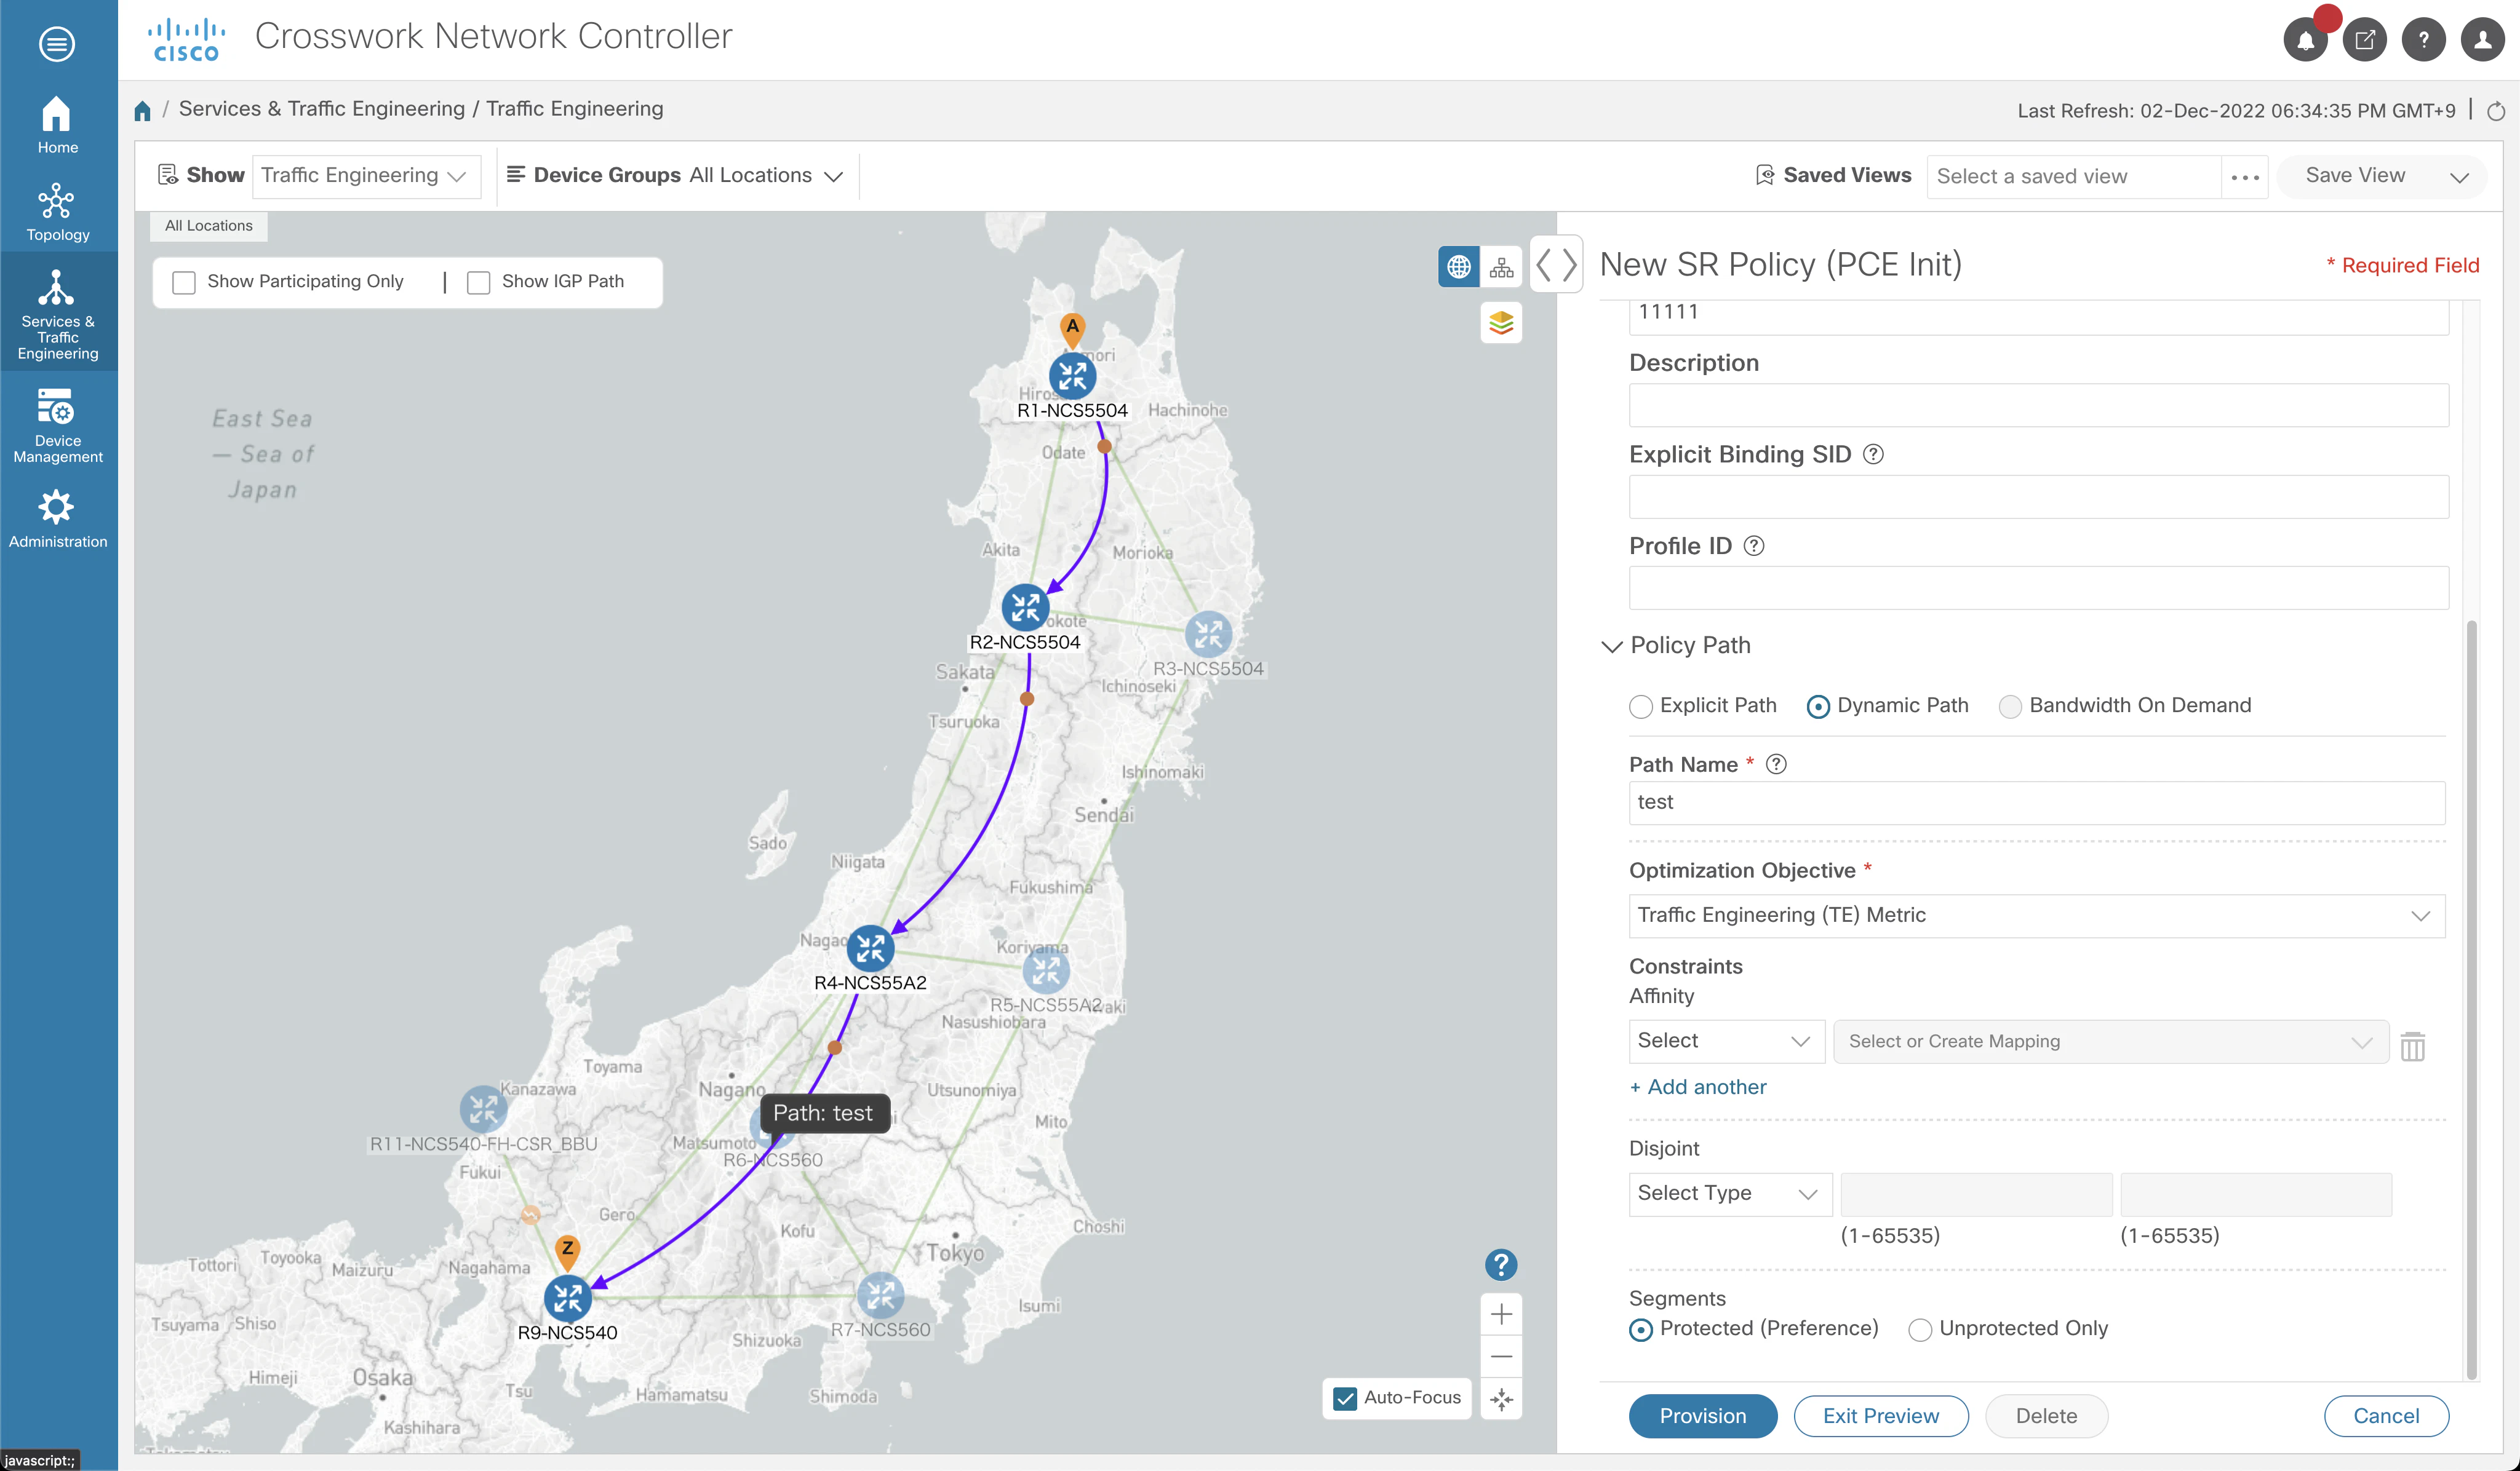Open Optimization Objective dropdown
This screenshot has height=1471, width=2520.
pyautogui.click(x=2036, y=915)
